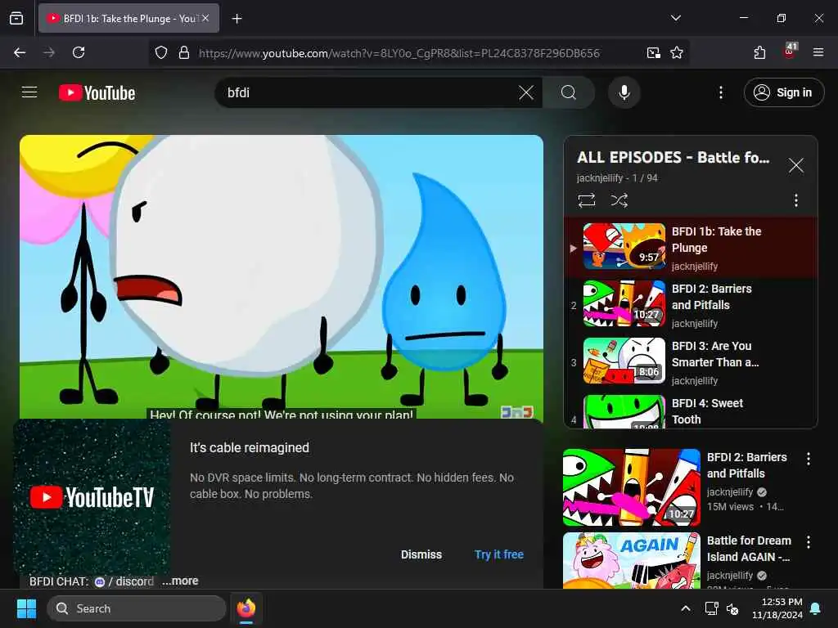Screen dimensions: 838x628
Task: Click the jnj watermark in the video
Action: click(x=516, y=412)
